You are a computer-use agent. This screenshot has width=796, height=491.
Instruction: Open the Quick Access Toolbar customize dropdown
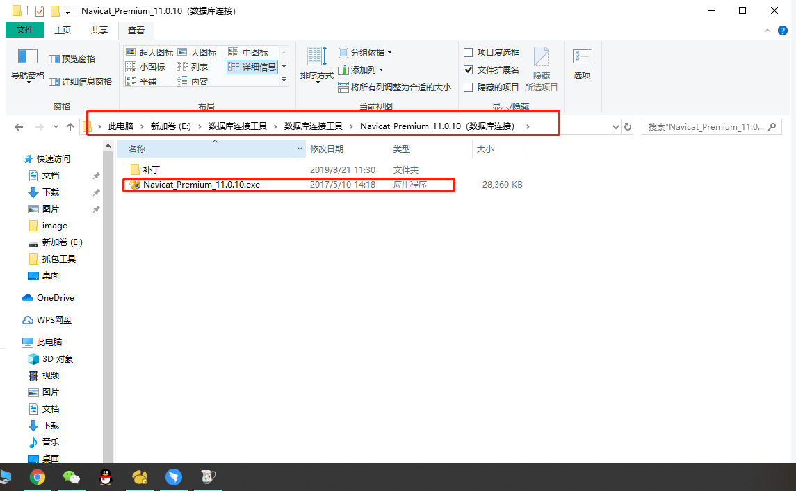pos(67,11)
